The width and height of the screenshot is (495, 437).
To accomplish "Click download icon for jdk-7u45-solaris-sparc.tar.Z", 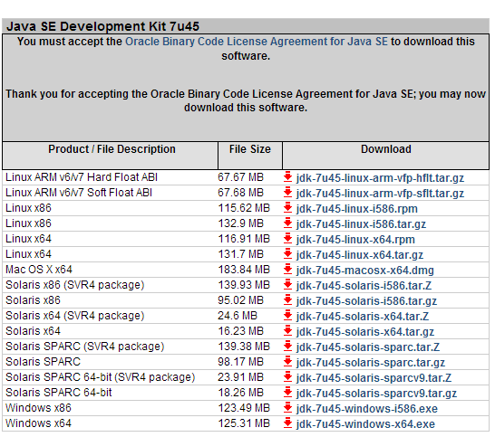I will [287, 347].
